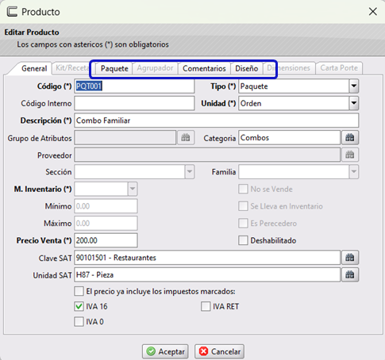
Task: Discard changes with the Cancelar button
Action: [x=219, y=351]
